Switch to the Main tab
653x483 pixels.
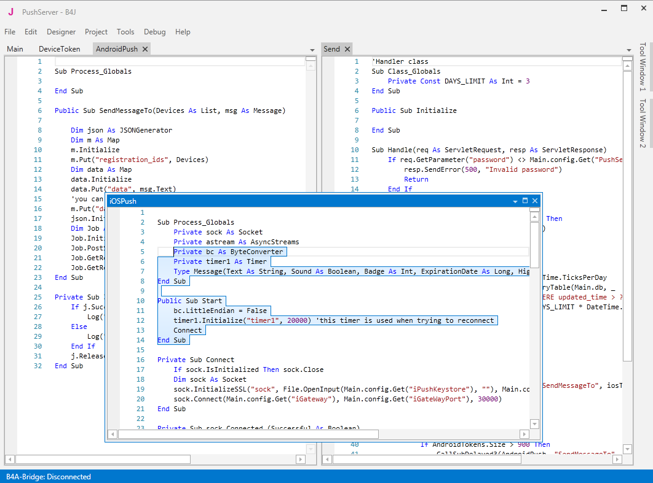point(15,49)
